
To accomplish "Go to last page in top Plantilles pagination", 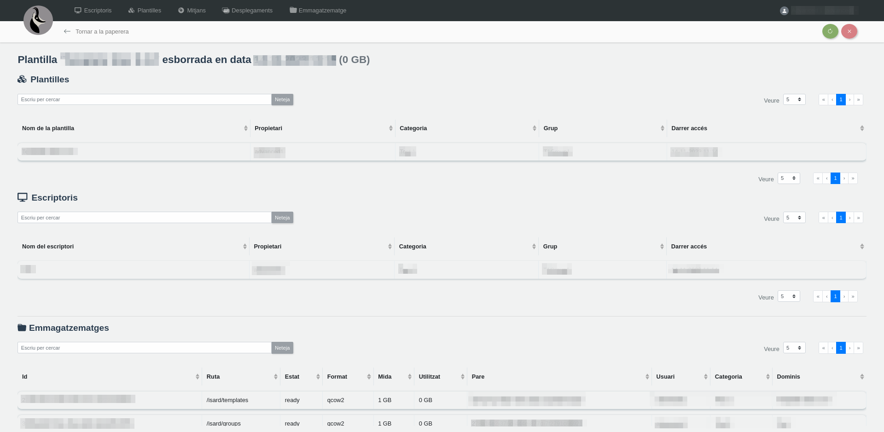I will point(858,100).
